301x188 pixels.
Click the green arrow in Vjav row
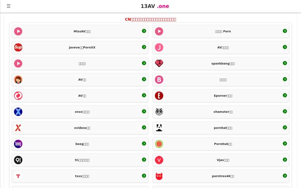pos(285,160)
